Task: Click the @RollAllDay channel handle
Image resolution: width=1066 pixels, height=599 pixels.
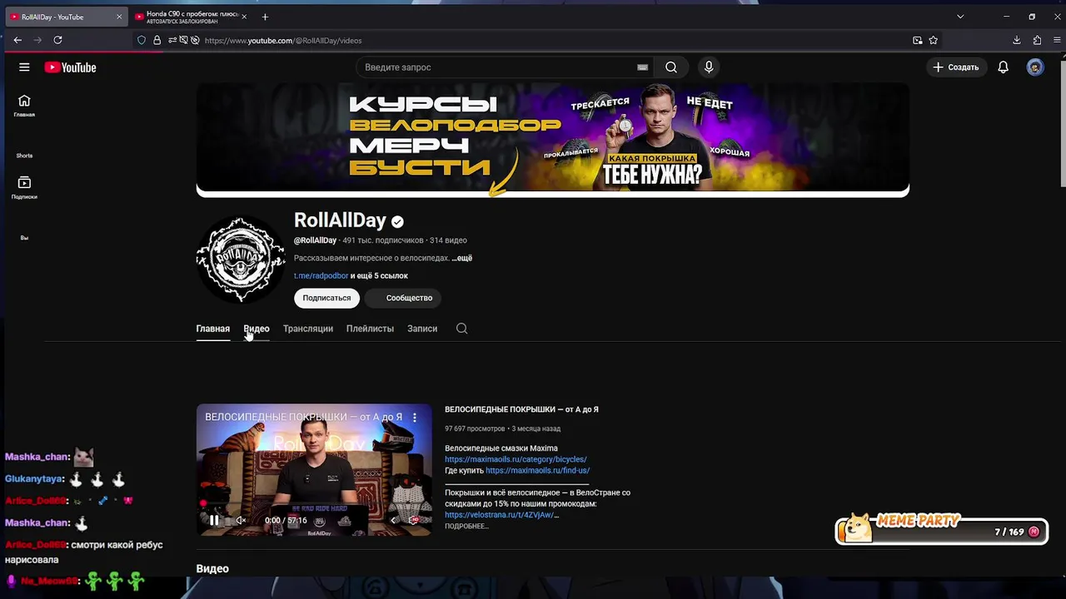Action: 315,240
